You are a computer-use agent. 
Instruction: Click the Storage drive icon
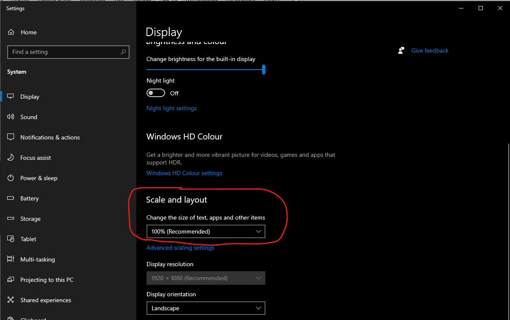(11, 219)
